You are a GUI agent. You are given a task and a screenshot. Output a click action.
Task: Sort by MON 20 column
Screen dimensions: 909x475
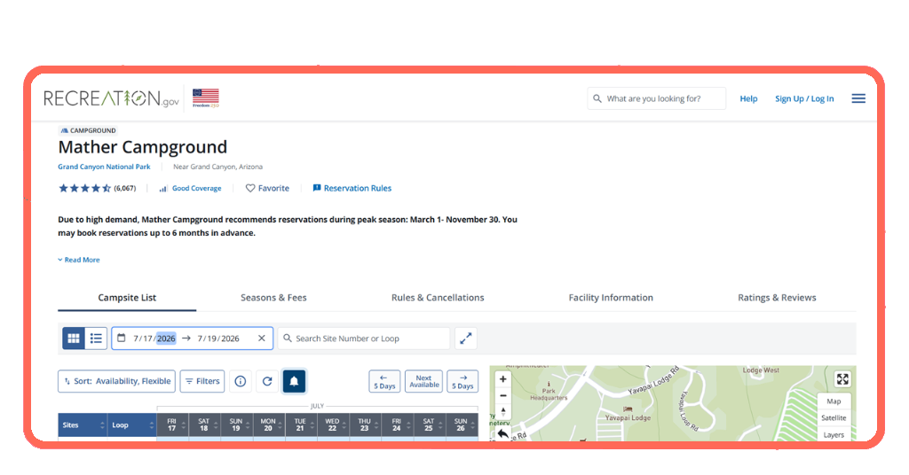pyautogui.click(x=269, y=425)
